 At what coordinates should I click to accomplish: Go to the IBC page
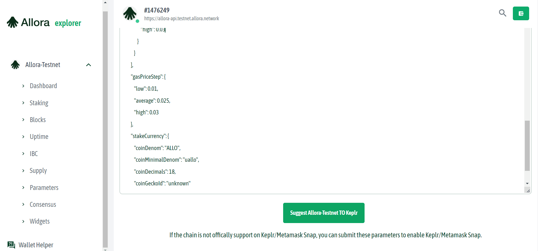[x=34, y=154]
